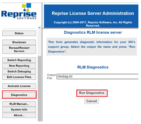
Task: Open the About page
Action: (19, 115)
